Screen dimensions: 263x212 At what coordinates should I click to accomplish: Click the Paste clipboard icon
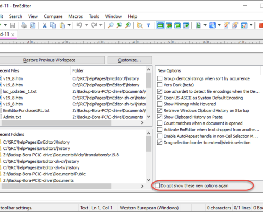click(62, 25)
